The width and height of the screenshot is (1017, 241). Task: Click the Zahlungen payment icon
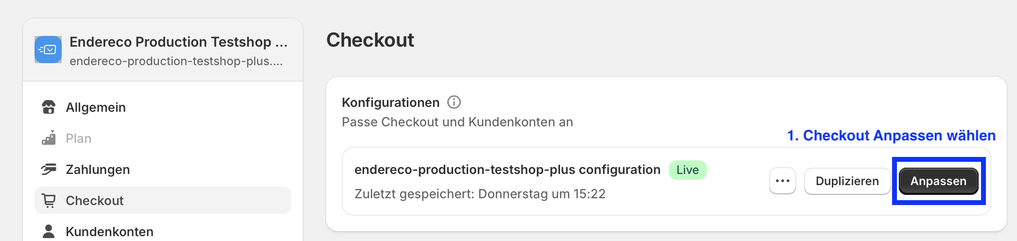coord(49,169)
